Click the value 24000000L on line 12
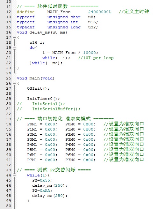 (x=100, y=12)
